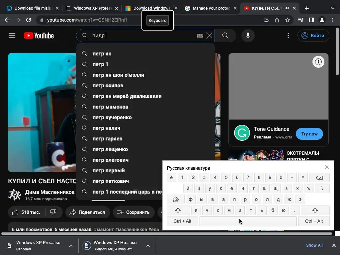Toggle right shift on the virtual keyboard

pyautogui.click(x=315, y=210)
